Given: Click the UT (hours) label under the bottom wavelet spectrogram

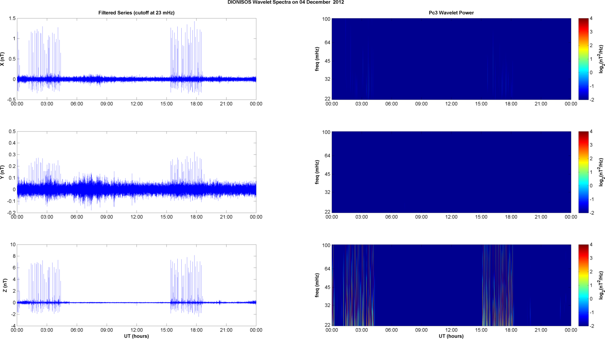Looking at the screenshot, I should (451, 336).
